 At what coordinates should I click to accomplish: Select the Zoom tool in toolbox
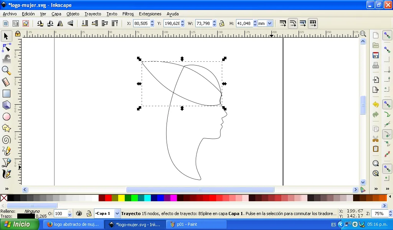click(x=6, y=71)
